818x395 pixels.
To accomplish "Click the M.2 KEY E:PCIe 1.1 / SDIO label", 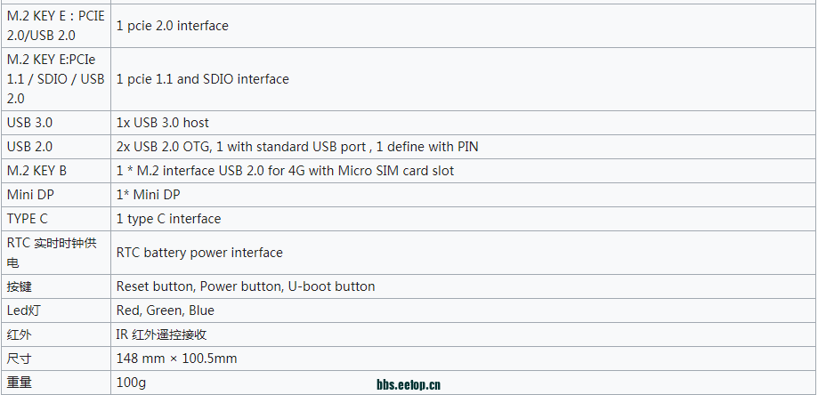I will 55,79.
